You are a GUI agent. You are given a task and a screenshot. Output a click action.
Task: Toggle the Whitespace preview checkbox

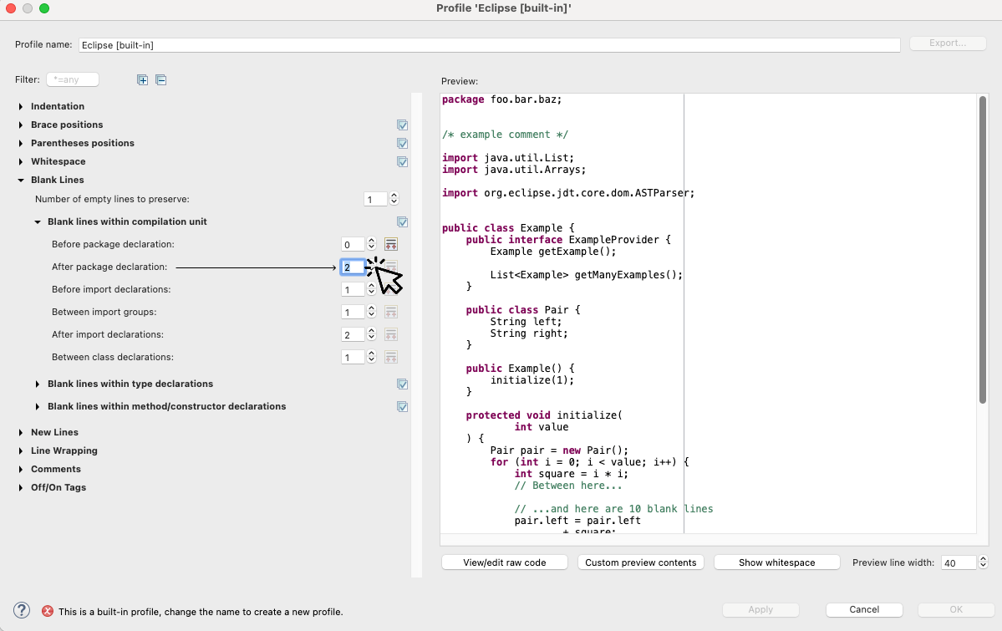click(403, 162)
